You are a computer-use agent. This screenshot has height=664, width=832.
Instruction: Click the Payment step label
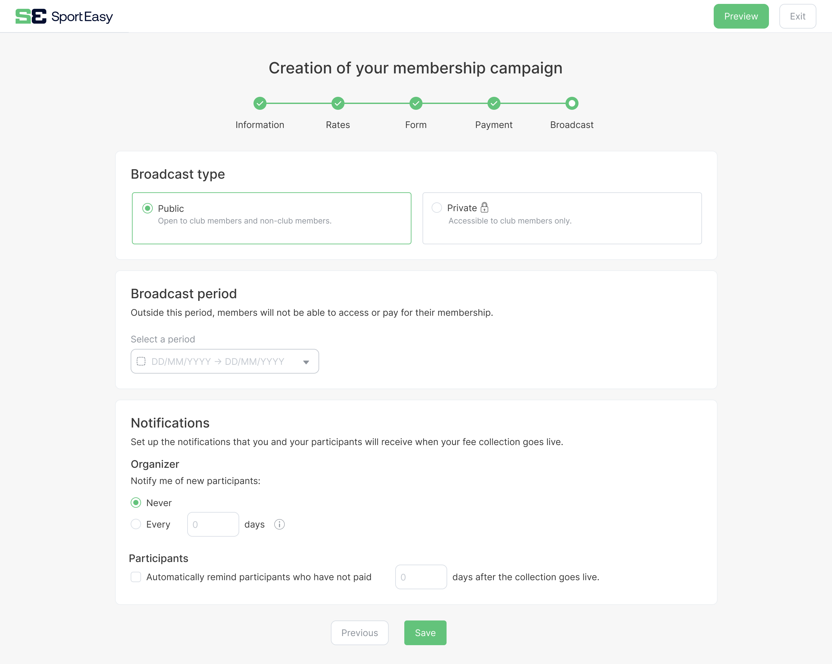pyautogui.click(x=494, y=125)
